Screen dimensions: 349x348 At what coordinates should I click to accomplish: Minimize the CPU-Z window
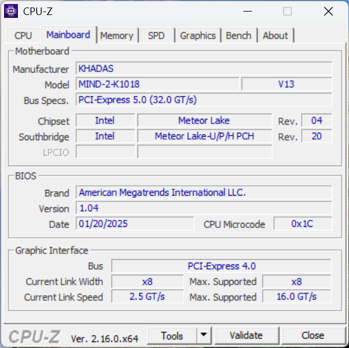247,11
